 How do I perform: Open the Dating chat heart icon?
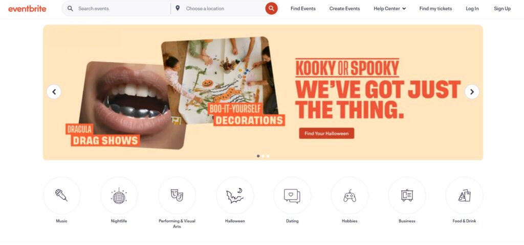[x=292, y=195]
